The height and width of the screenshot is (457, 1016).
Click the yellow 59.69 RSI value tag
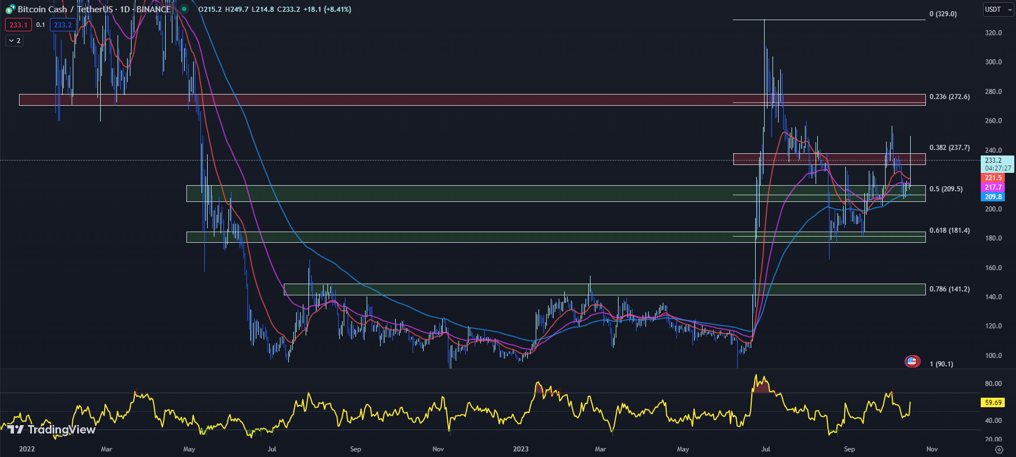(x=993, y=403)
